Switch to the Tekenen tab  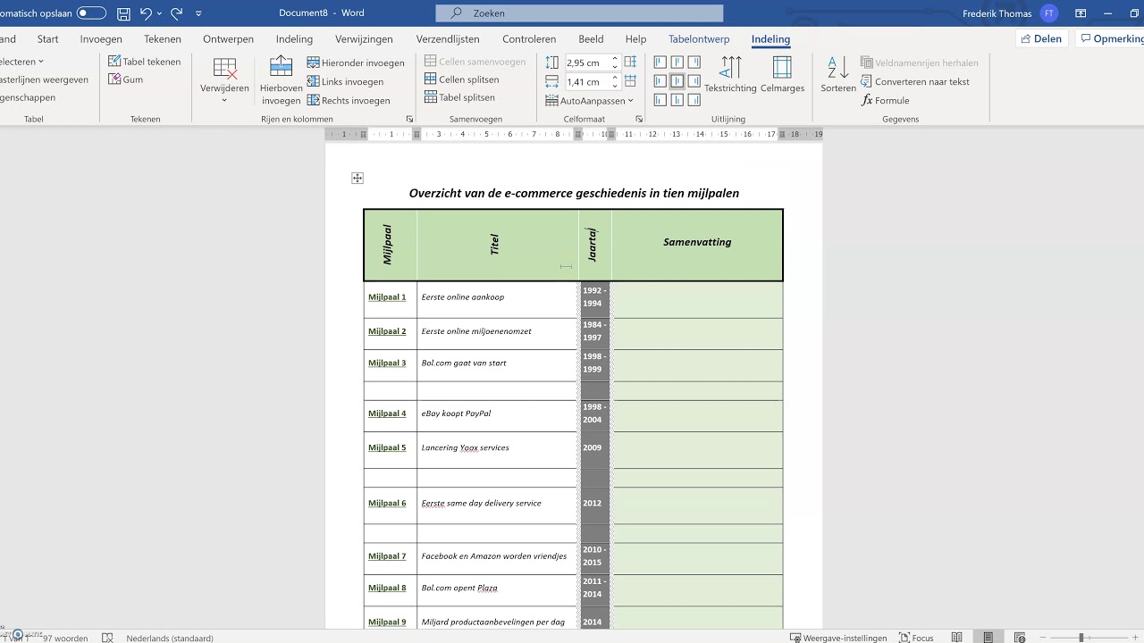click(163, 39)
